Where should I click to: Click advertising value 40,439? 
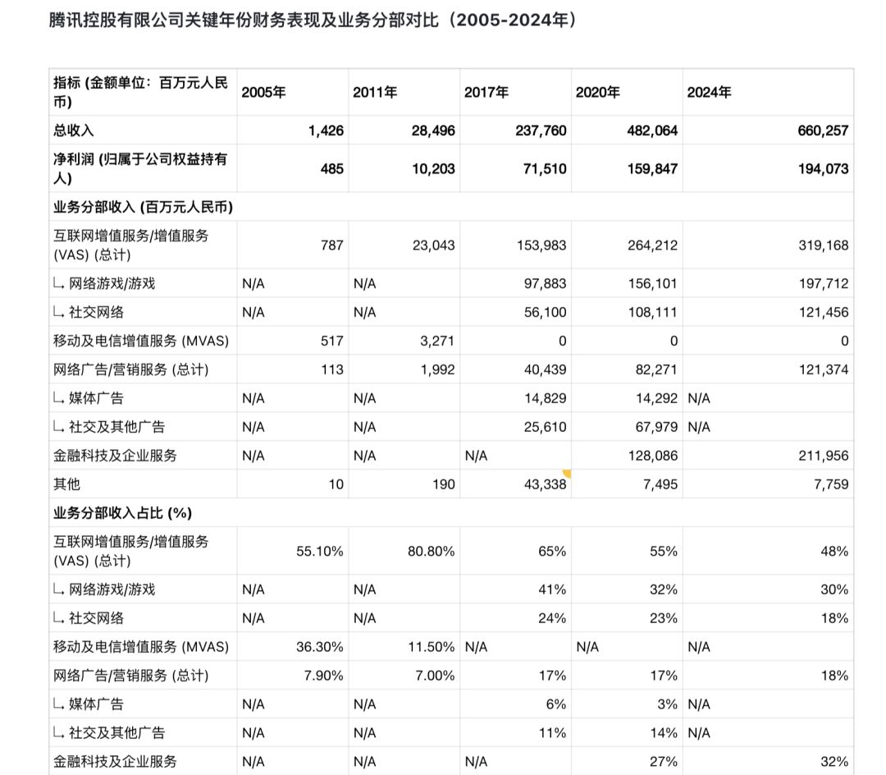pos(545,369)
